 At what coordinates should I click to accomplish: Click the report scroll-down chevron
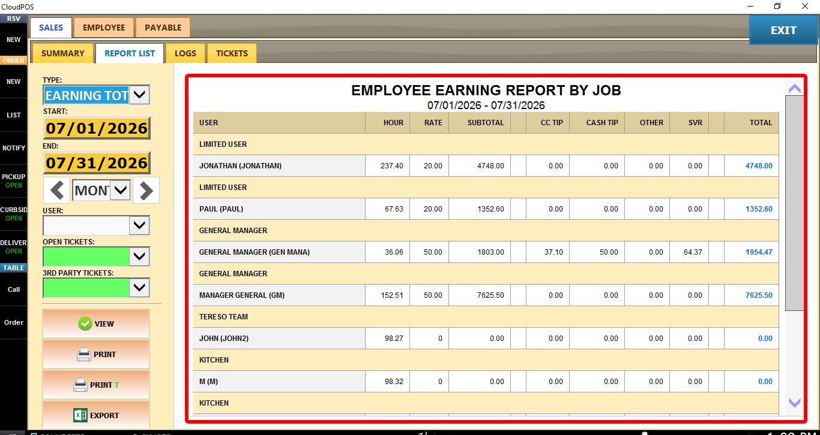pos(795,403)
